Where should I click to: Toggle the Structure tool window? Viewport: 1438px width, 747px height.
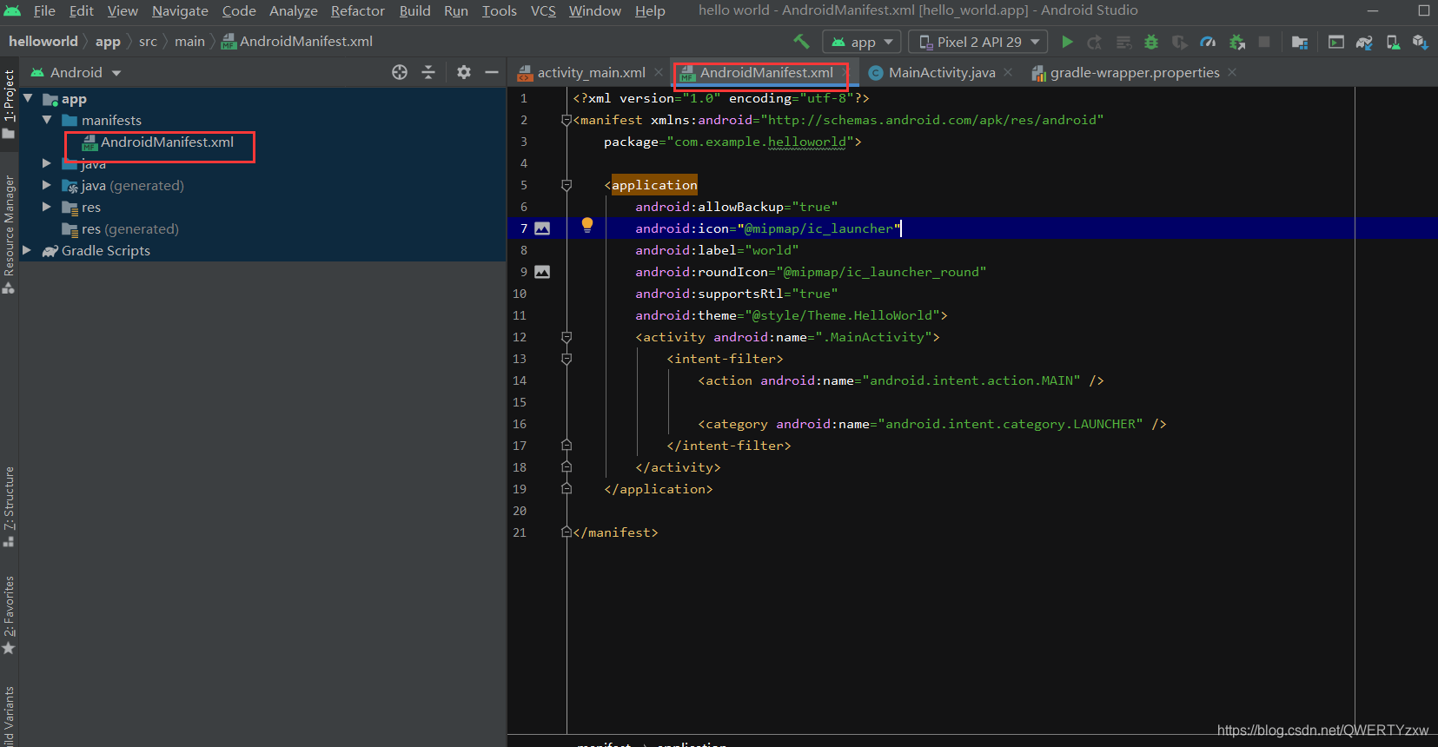click(x=9, y=506)
